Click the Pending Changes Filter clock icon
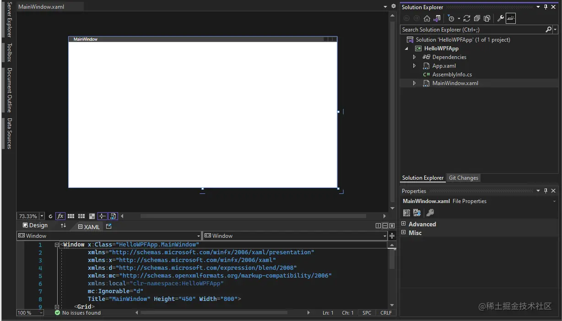This screenshot has height=321, width=562. (451, 18)
